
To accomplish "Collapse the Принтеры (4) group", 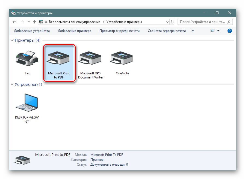I will pyautogui.click(x=12, y=40).
